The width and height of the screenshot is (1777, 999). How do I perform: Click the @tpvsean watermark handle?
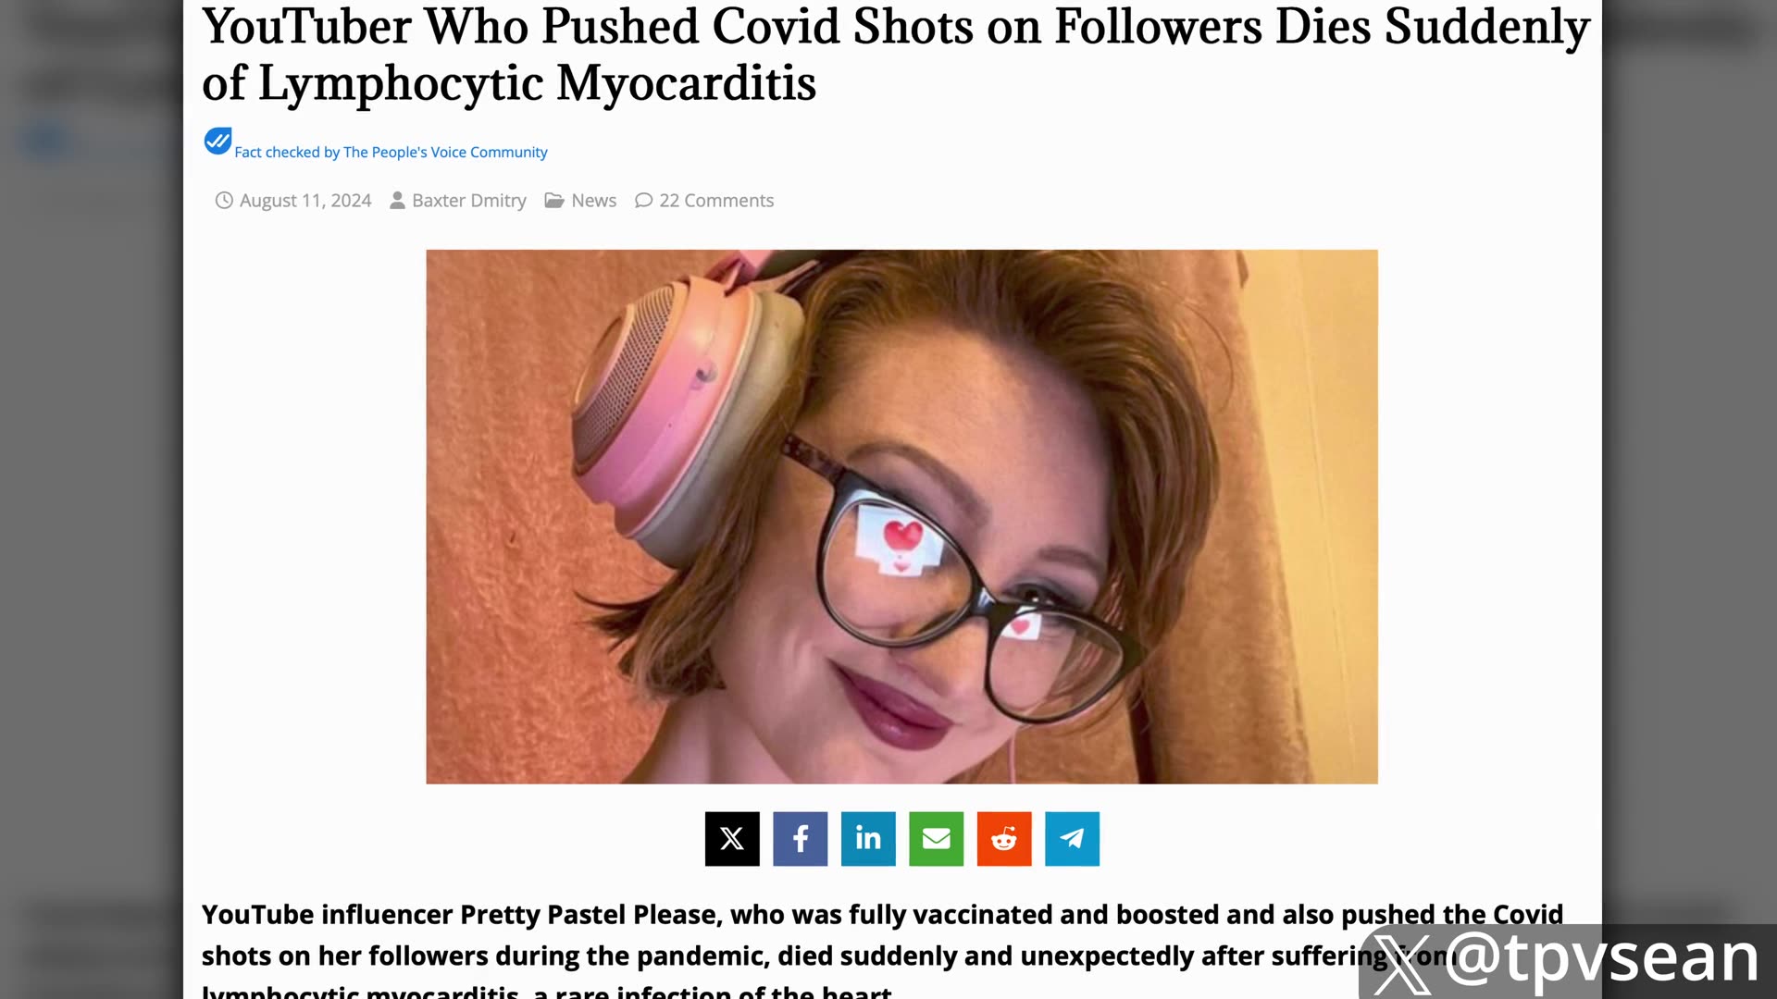pyautogui.click(x=1601, y=958)
